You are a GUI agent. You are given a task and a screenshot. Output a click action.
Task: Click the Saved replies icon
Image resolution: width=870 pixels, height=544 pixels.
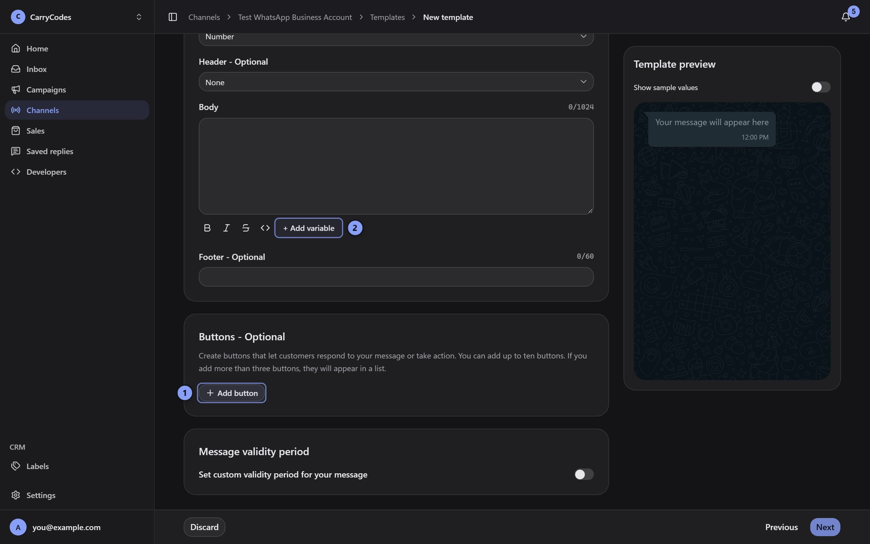coord(15,151)
